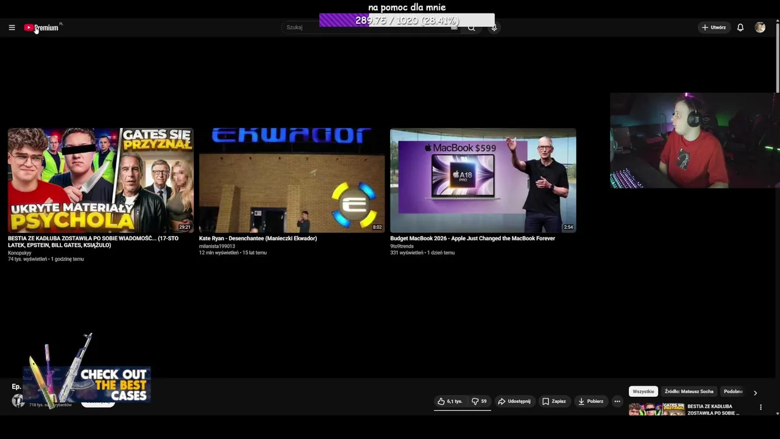
Task: Open the Kate Ryan Desenchantee thumbnail
Action: pos(292,180)
